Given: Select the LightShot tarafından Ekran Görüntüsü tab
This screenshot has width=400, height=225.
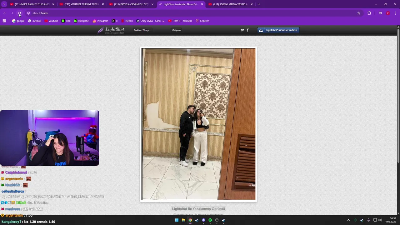Looking at the screenshot, I should click(x=181, y=4).
